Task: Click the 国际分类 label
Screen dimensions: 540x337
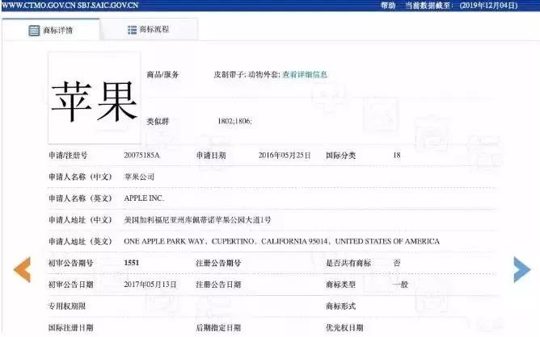Action: (340, 156)
